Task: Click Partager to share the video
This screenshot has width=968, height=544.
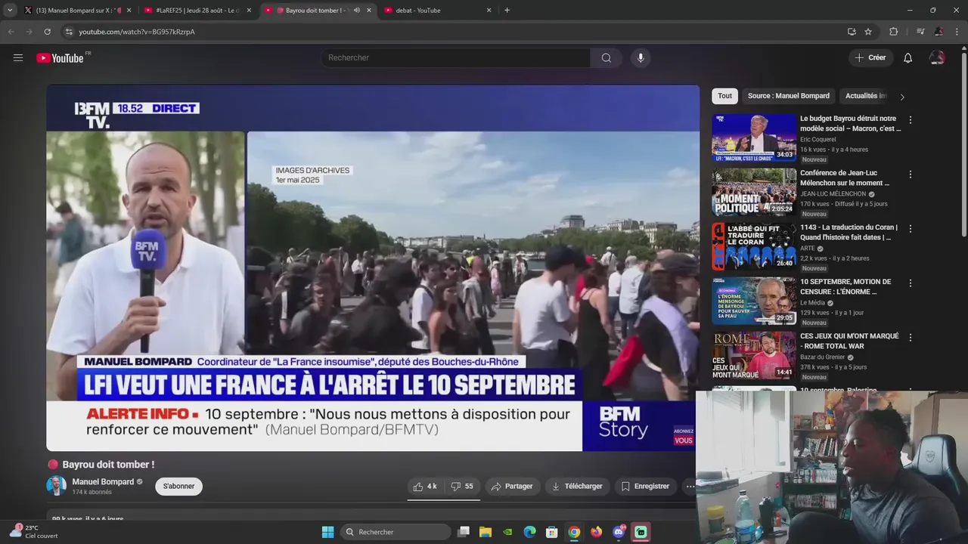Action: (x=512, y=487)
